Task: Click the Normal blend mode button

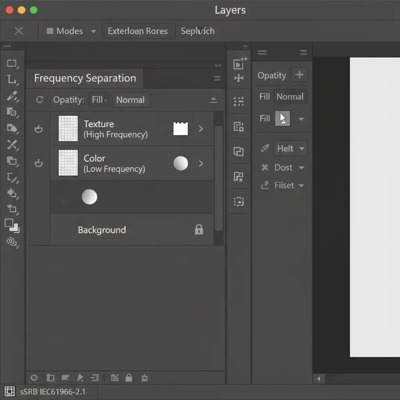Action: click(130, 100)
